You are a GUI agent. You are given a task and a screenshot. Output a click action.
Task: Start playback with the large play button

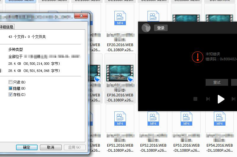pyautogui.click(x=221, y=99)
